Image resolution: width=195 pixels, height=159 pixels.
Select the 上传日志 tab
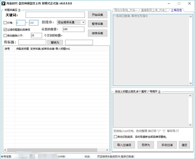[176, 10]
